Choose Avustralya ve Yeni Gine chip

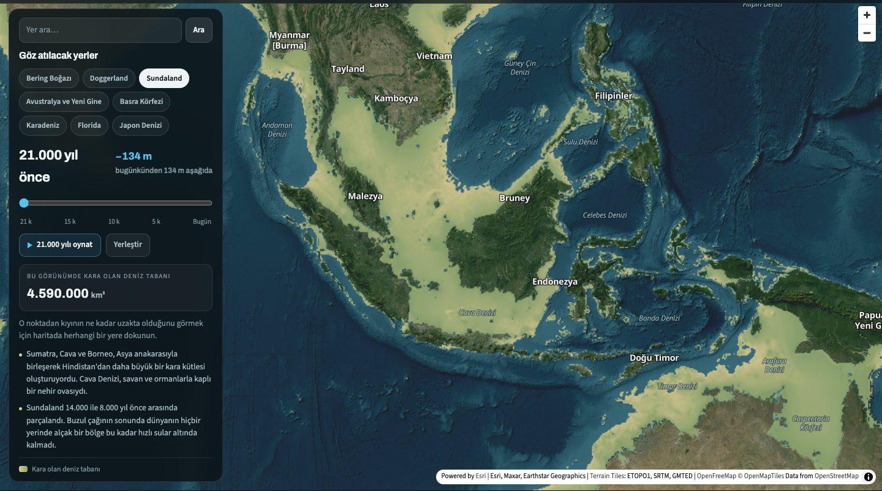pos(64,102)
